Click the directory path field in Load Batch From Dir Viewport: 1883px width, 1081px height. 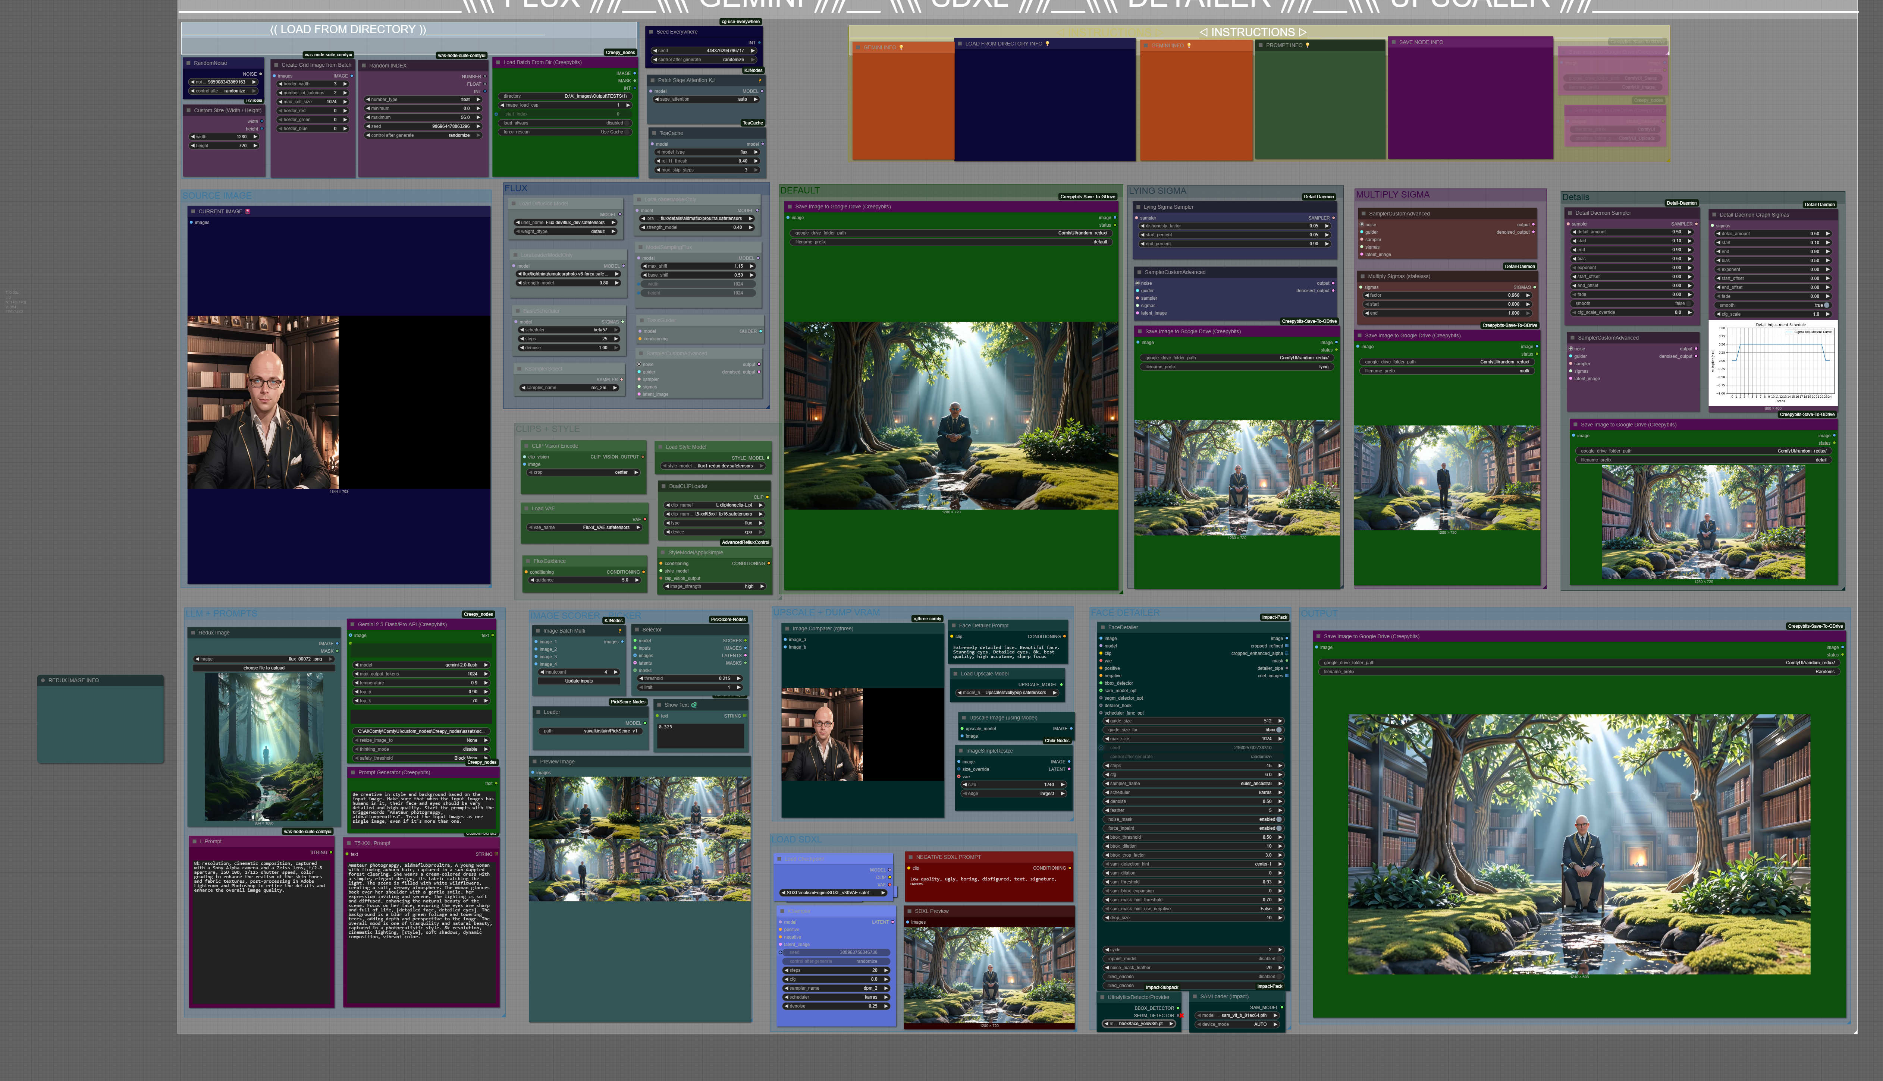565,97
